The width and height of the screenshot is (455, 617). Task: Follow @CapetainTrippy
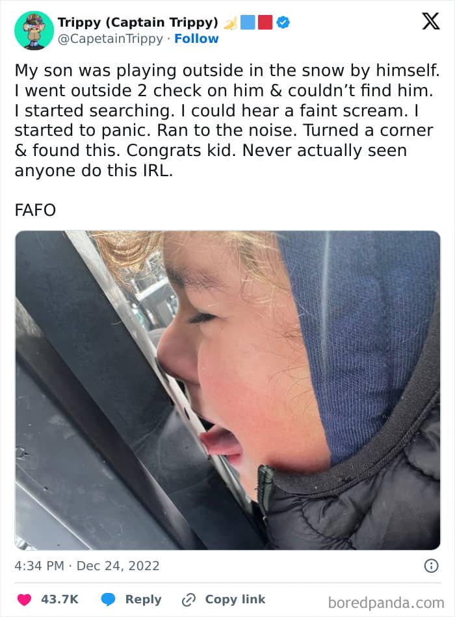[196, 38]
